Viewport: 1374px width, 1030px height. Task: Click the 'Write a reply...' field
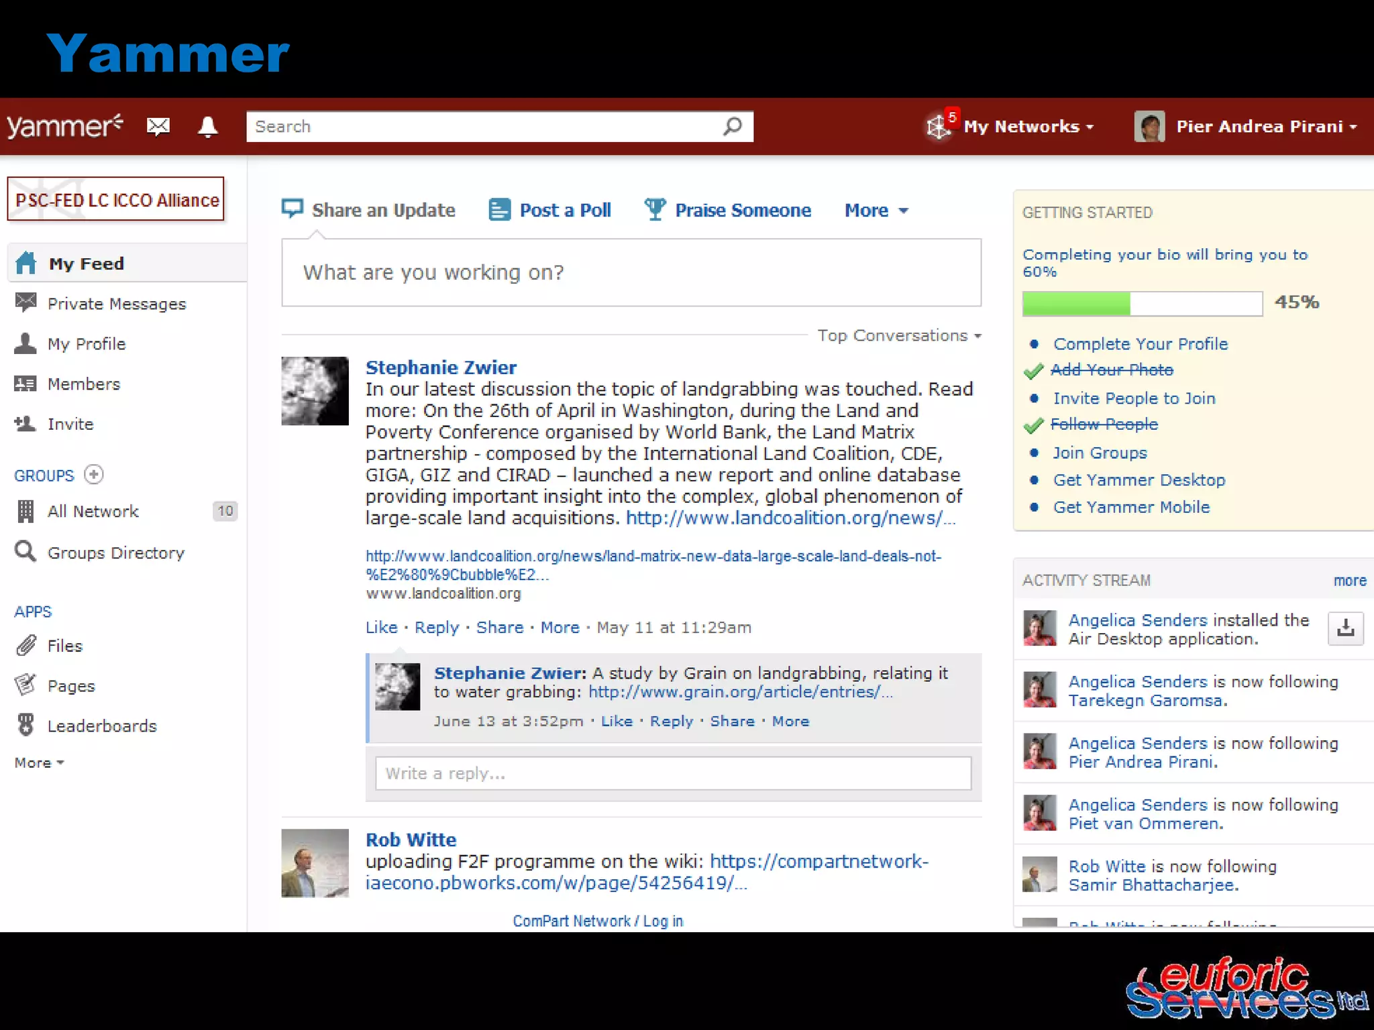pos(673,773)
